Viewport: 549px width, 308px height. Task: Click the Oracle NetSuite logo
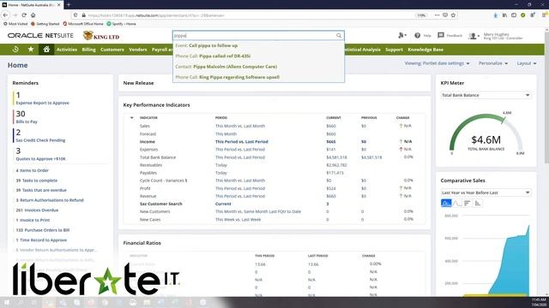click(40, 36)
